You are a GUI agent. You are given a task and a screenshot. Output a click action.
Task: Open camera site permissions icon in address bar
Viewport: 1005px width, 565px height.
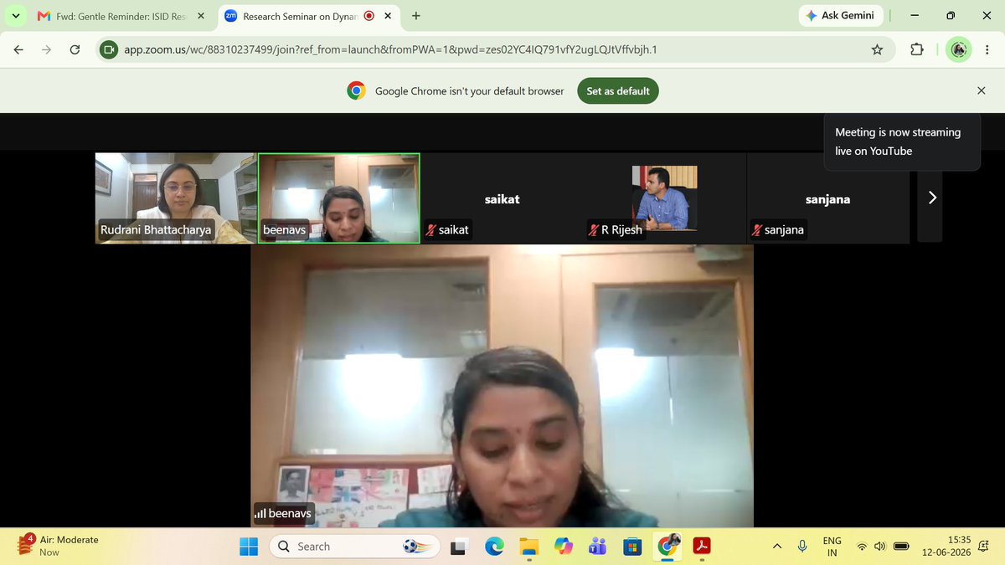(x=108, y=49)
